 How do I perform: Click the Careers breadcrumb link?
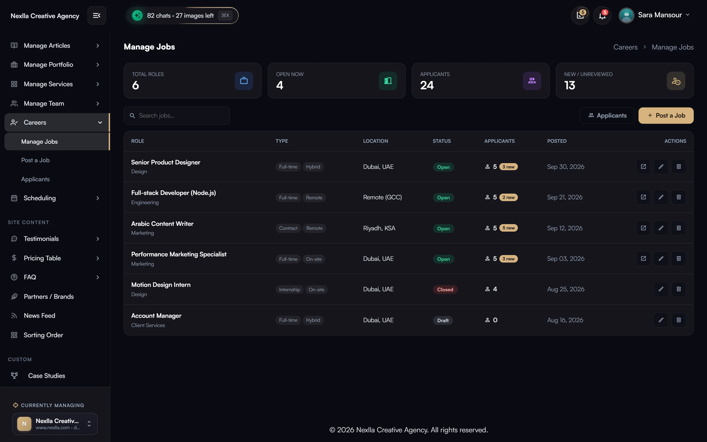point(625,47)
